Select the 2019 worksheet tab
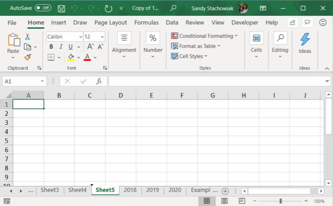 153,190
